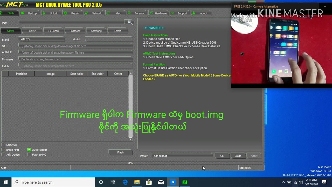
Task: Click the Offset column header
Action: pos(118,74)
